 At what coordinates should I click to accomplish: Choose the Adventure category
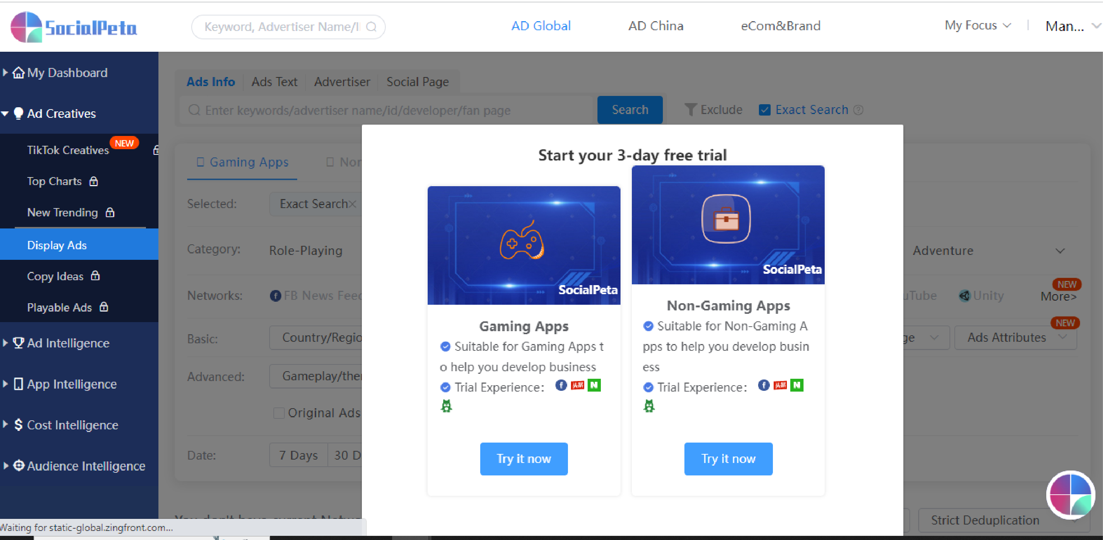(943, 250)
